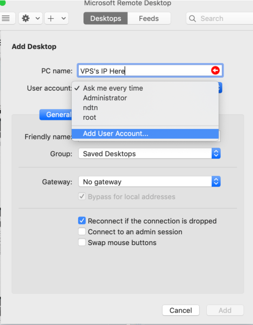Enable Connect to an admin session
The height and width of the screenshot is (325, 253).
(x=82, y=232)
